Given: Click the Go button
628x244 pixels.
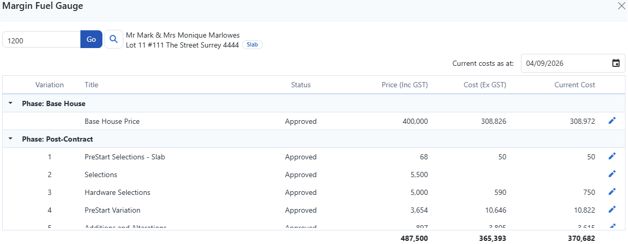Looking at the screenshot, I should tap(91, 39).
